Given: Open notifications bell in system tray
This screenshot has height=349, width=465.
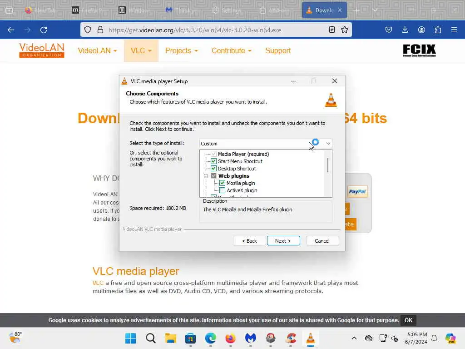Looking at the screenshot, I should (x=434, y=338).
